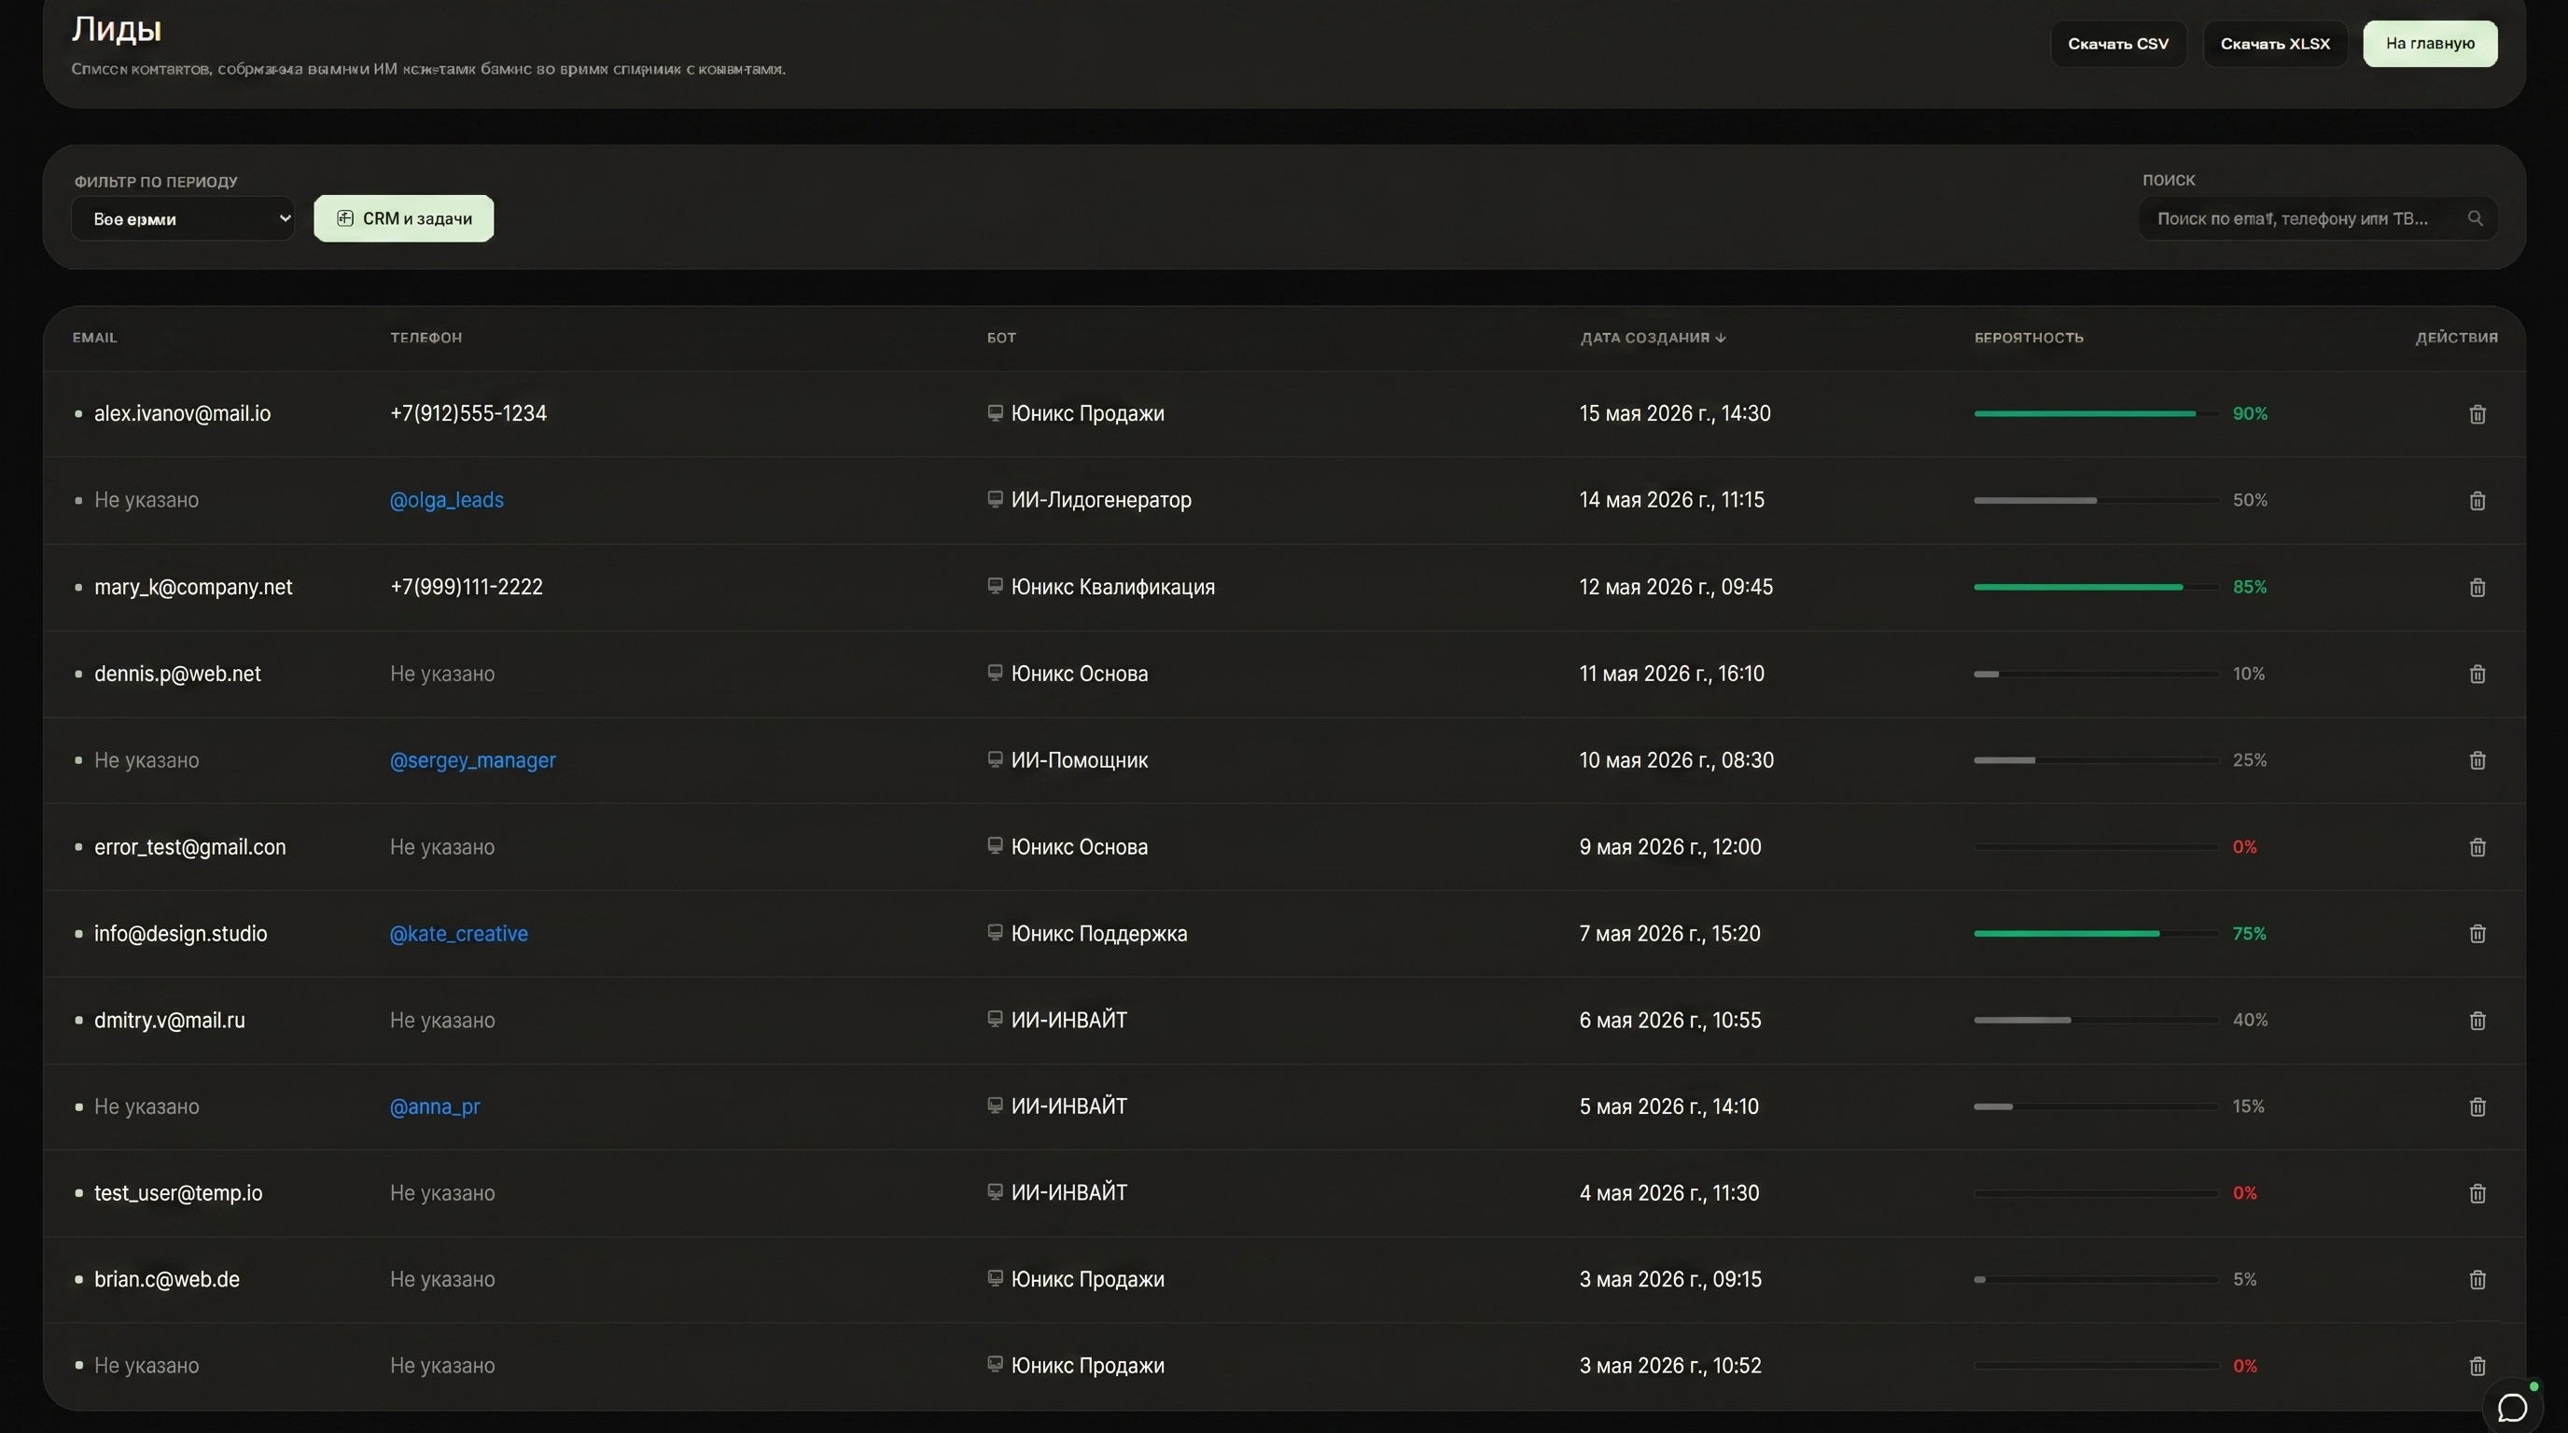Image resolution: width=2568 pixels, height=1433 pixels.
Task: Open CRM and tasks
Action: (404, 218)
